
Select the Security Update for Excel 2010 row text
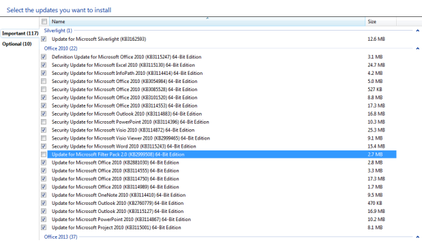(x=123, y=65)
